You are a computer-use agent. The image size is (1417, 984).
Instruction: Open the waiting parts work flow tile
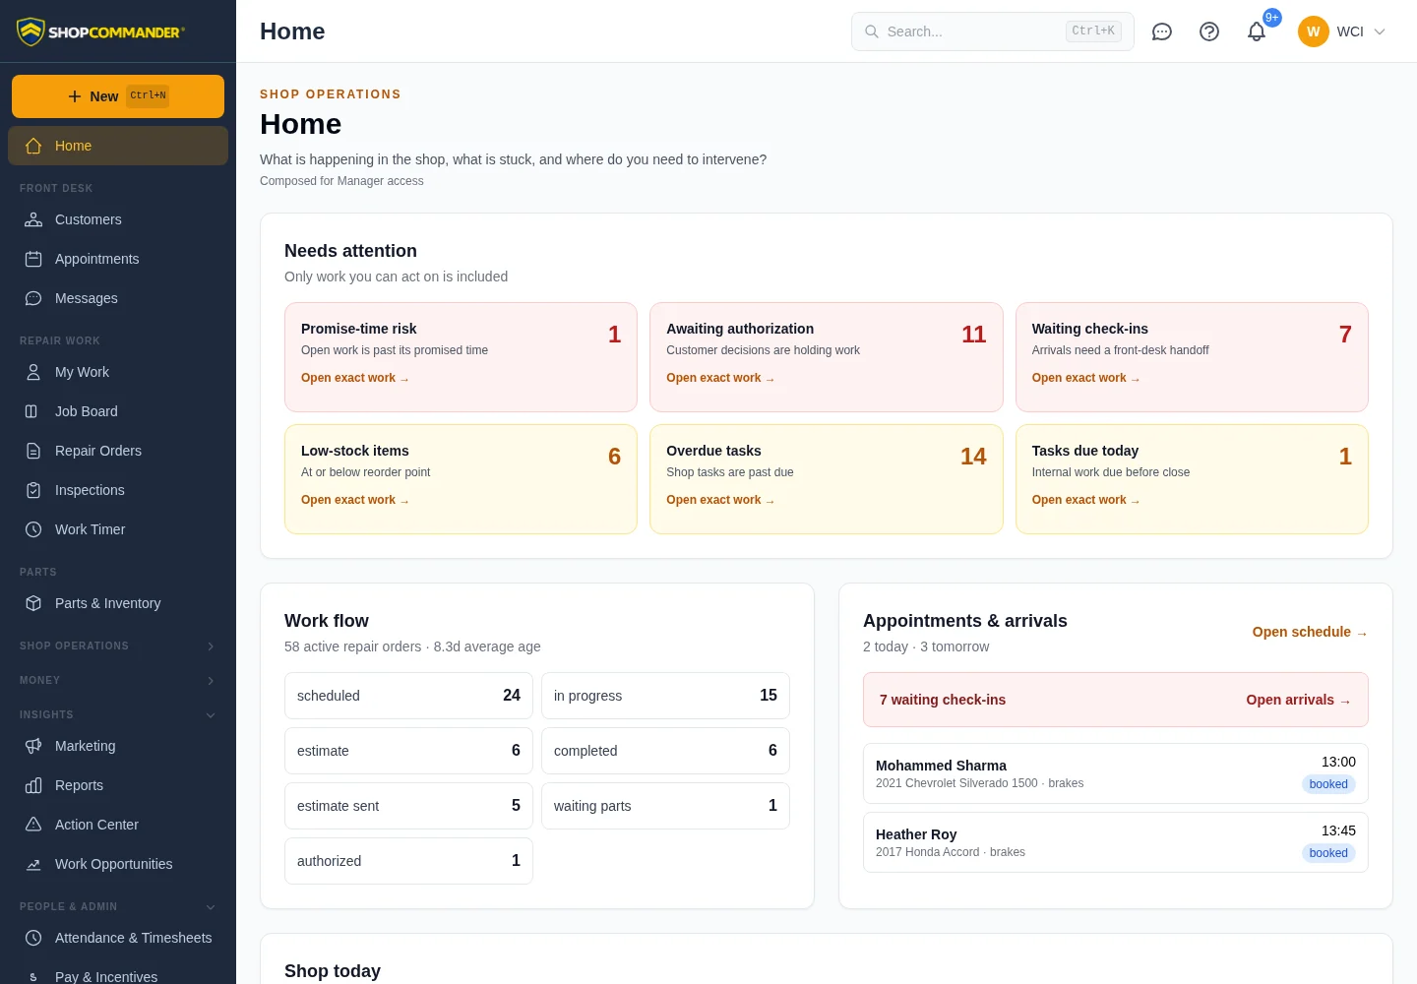tap(665, 806)
